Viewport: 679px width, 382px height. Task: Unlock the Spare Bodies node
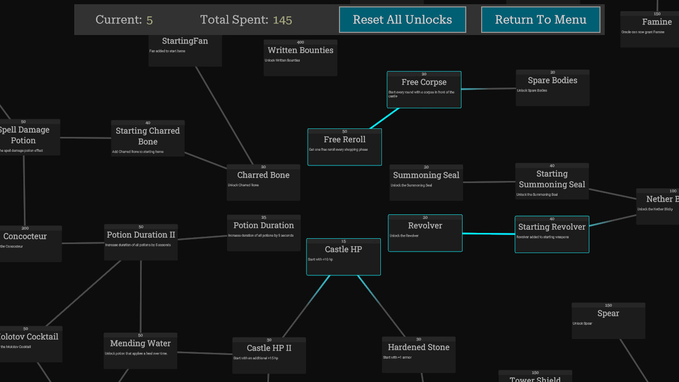click(x=552, y=88)
